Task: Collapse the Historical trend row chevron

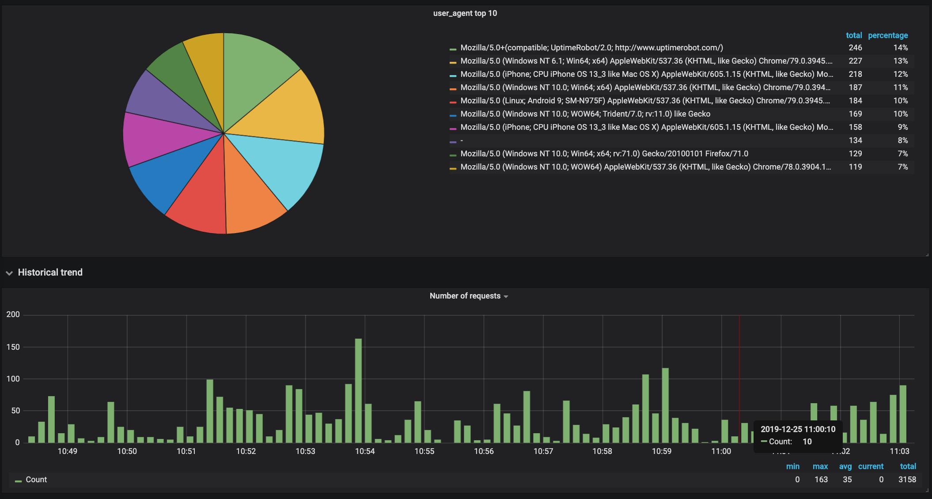Action: 9,273
